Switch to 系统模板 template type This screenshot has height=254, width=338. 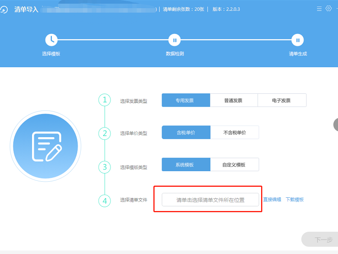(186, 165)
